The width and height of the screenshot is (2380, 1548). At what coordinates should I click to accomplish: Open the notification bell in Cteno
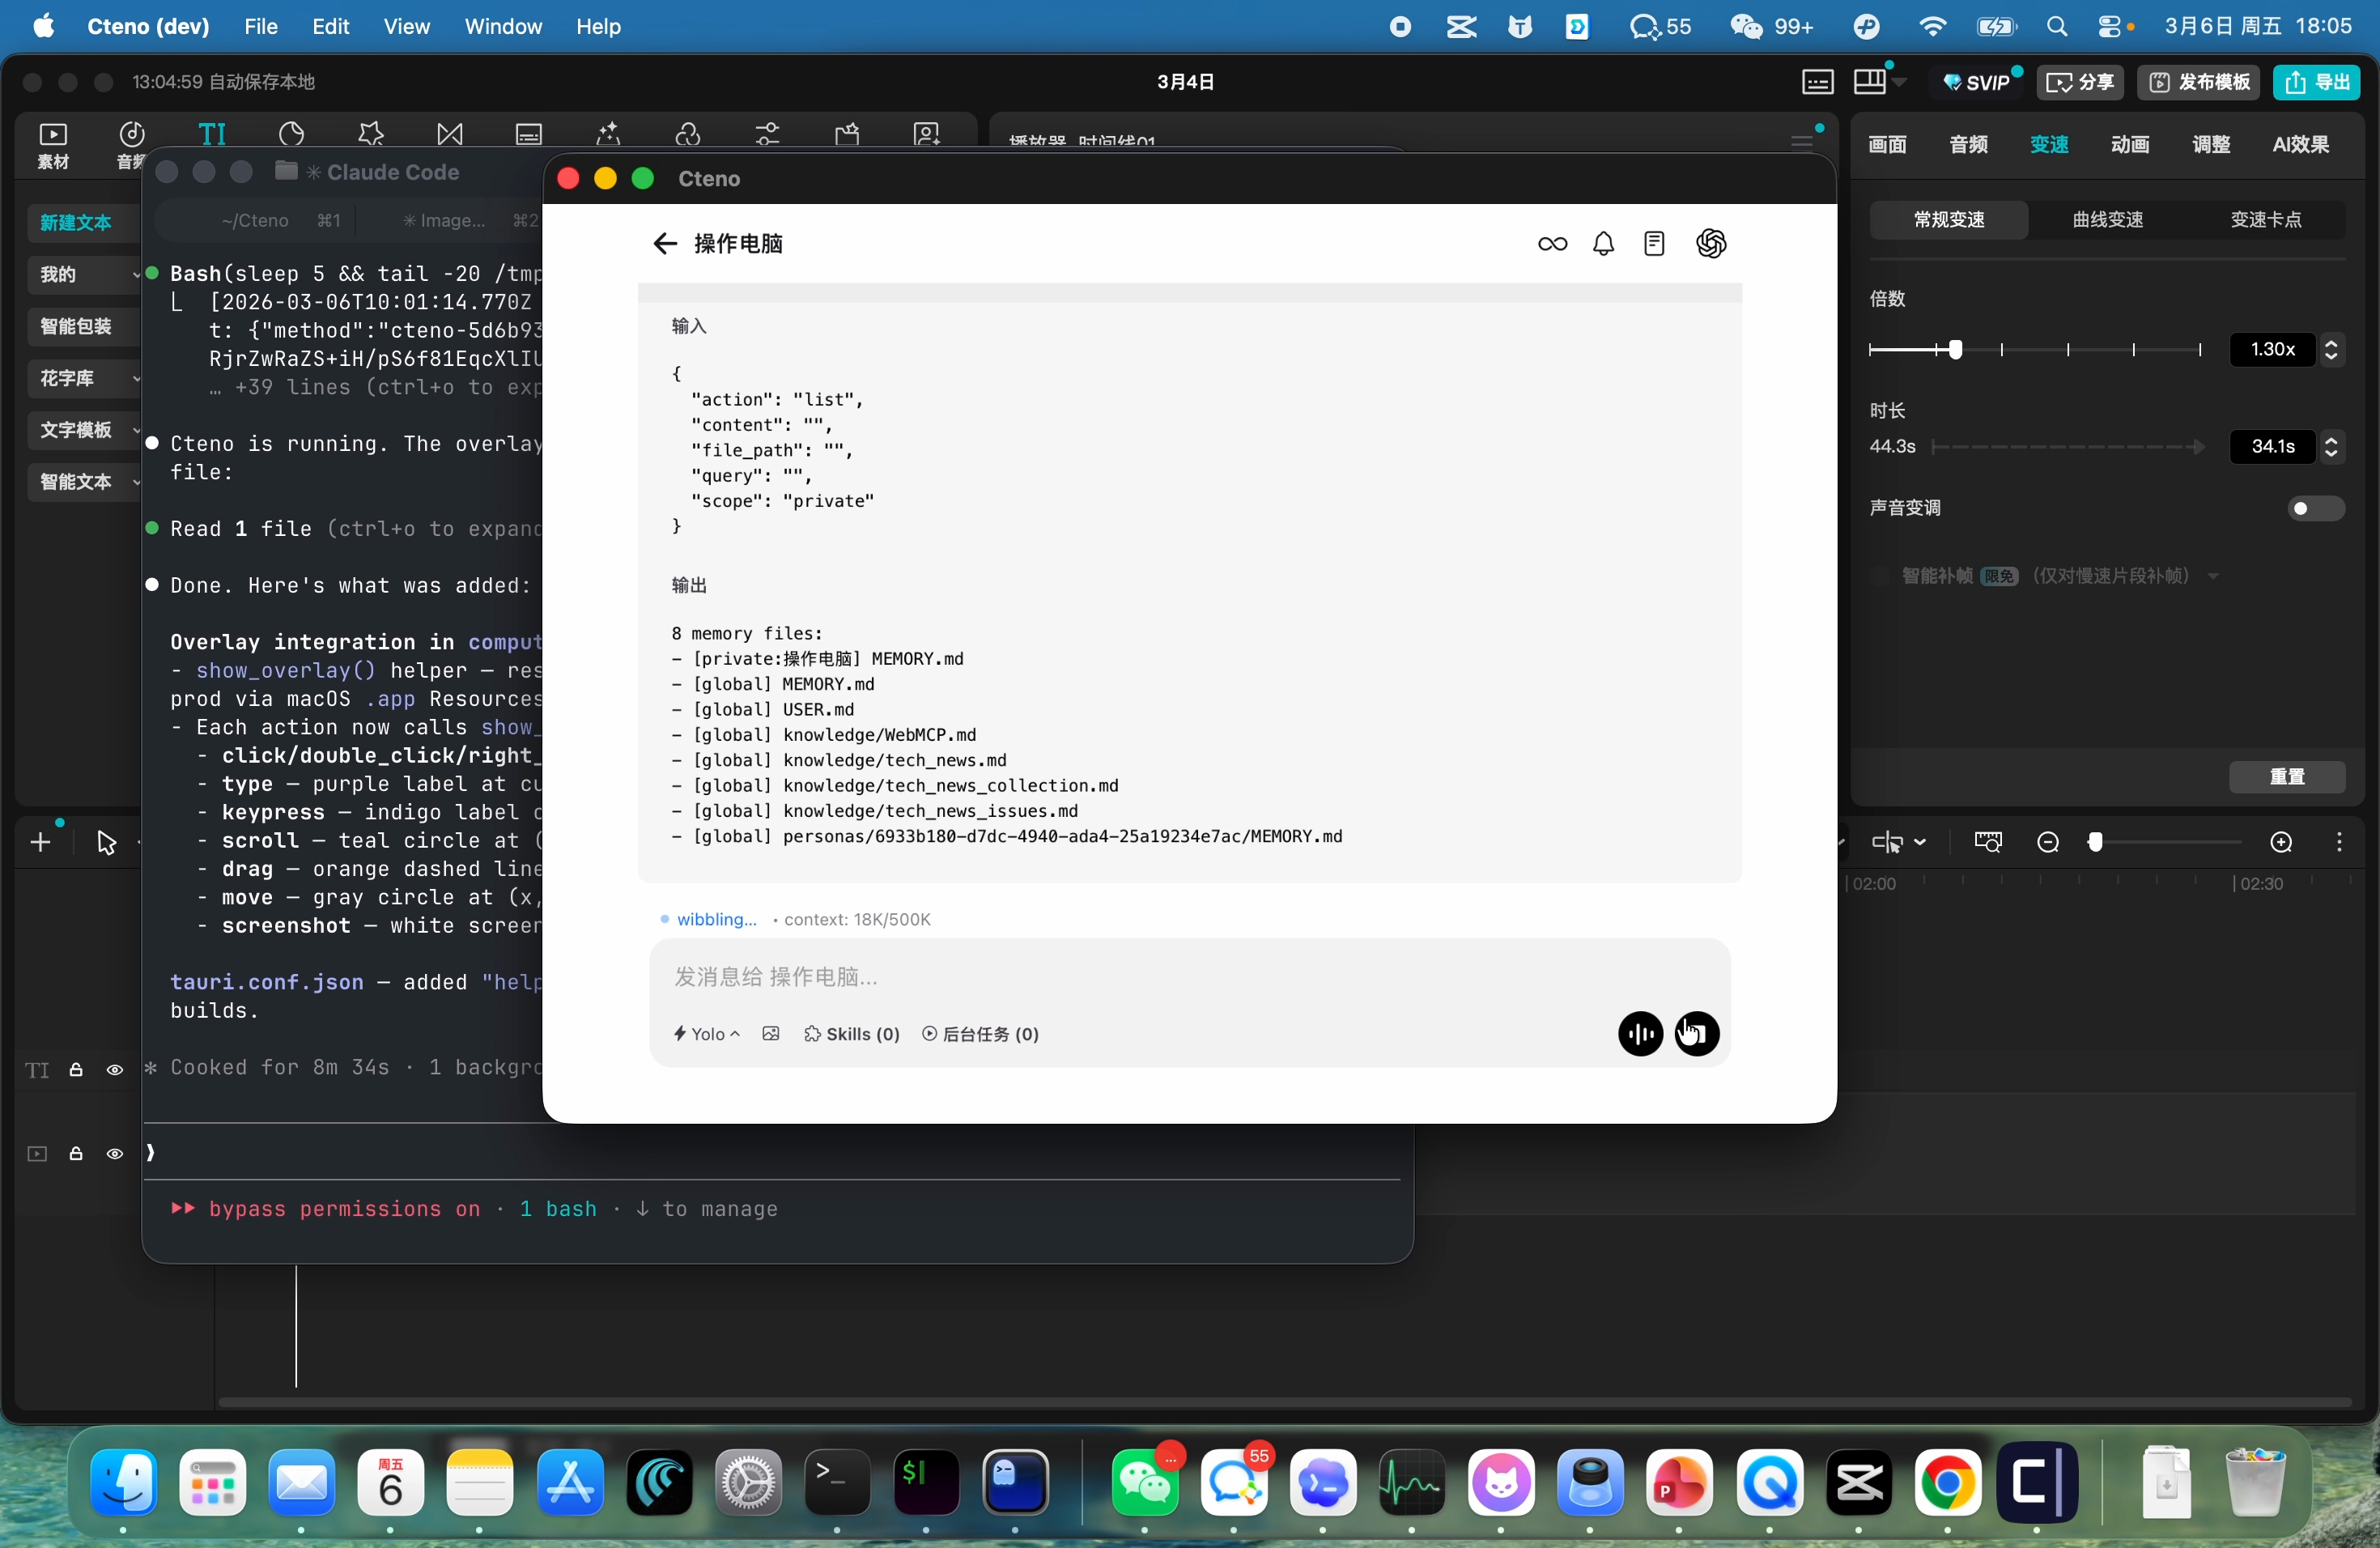coord(1603,243)
